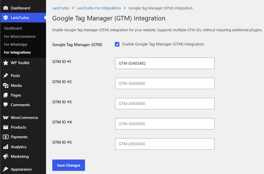264x174 pixels.
Task: Disable the Google Tag Manager integration checkbox
Action: tap(117, 44)
